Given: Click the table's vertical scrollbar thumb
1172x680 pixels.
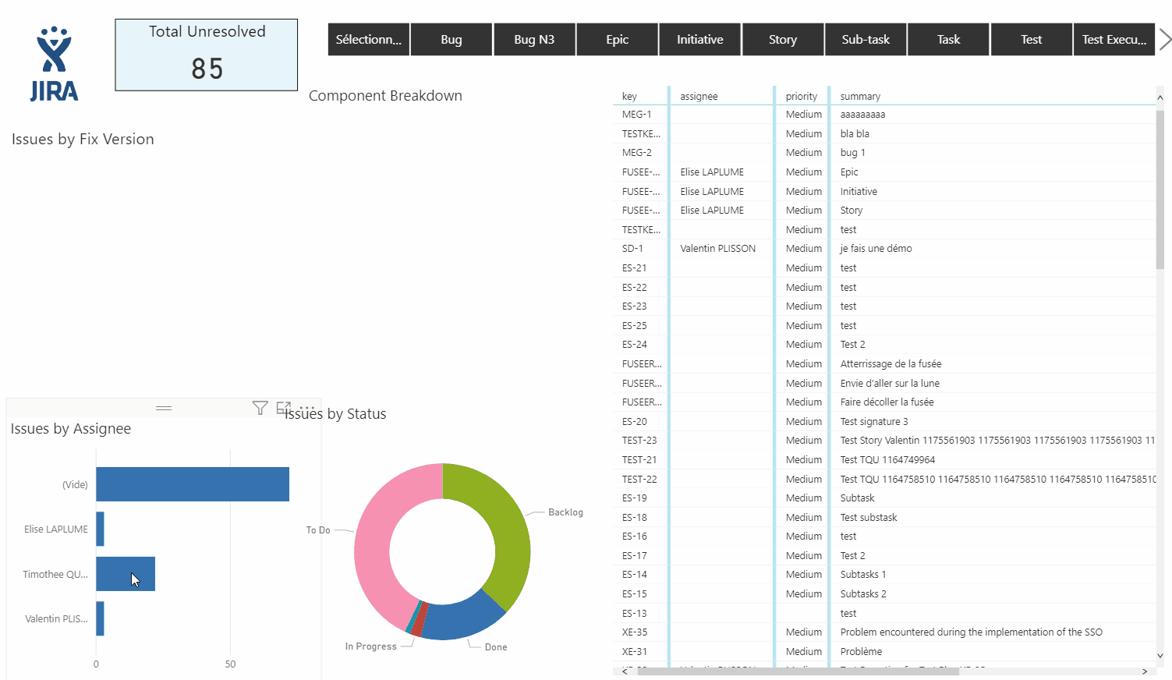Looking at the screenshot, I should pyautogui.click(x=1160, y=189).
